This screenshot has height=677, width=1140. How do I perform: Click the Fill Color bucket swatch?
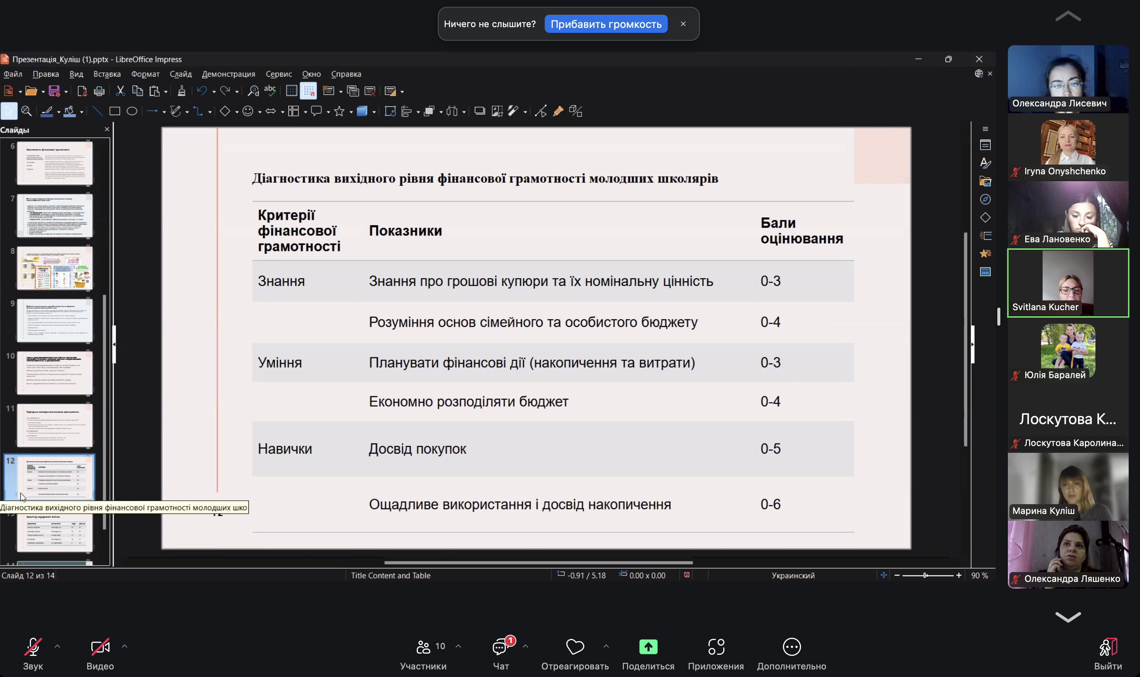tap(69, 111)
